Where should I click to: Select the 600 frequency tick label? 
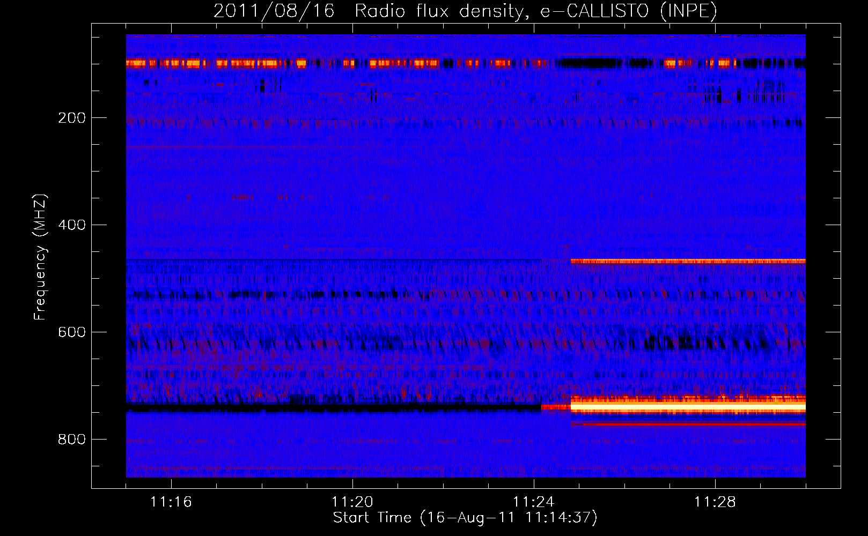[x=72, y=332]
